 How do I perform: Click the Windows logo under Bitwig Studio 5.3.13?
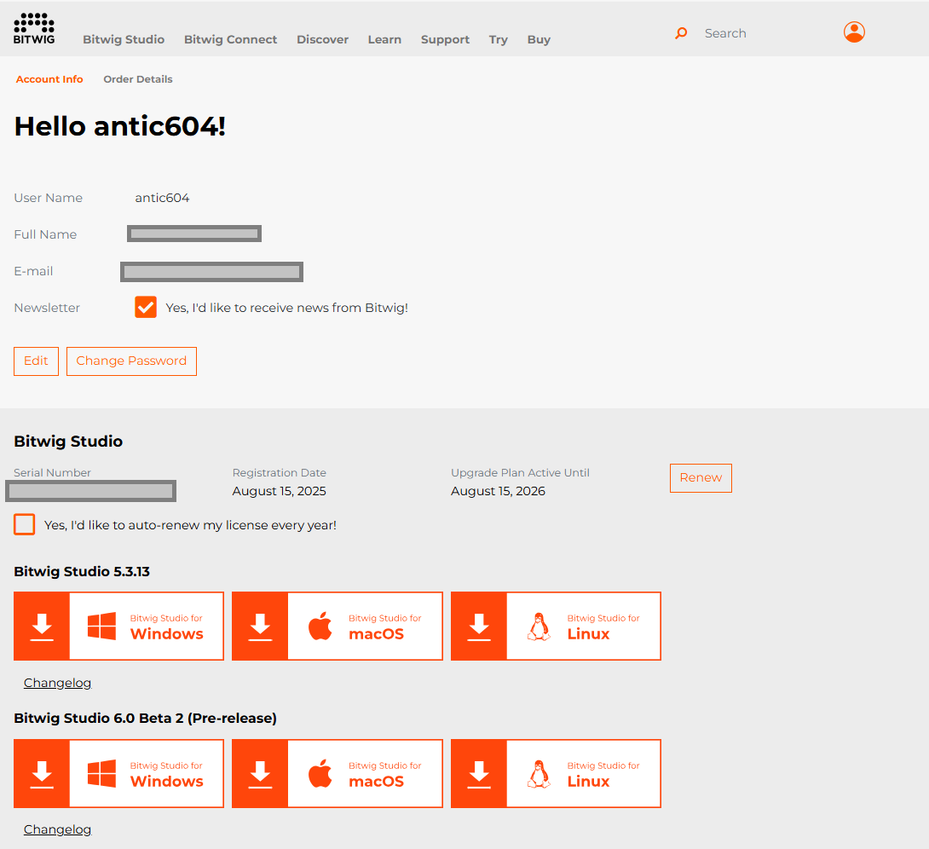pyautogui.click(x=102, y=627)
